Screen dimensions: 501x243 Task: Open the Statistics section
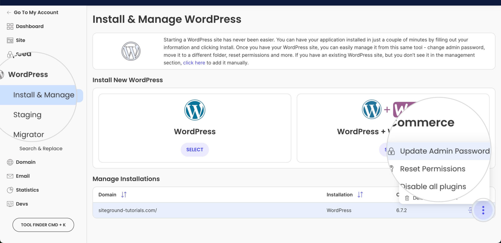click(x=27, y=190)
